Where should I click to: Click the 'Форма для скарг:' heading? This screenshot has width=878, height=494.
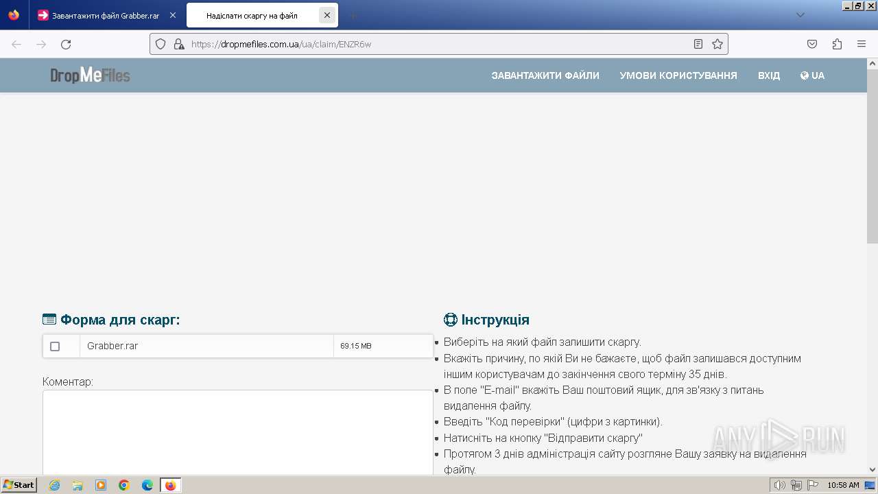(x=111, y=320)
